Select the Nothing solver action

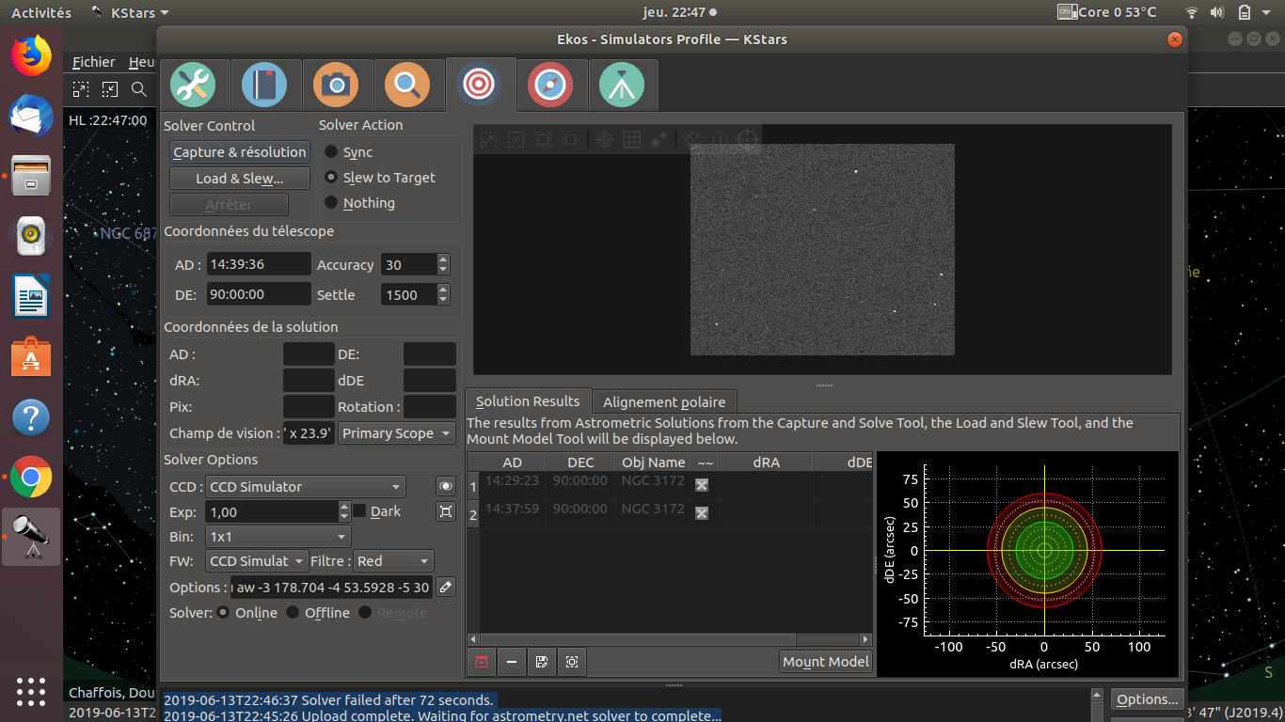(331, 203)
